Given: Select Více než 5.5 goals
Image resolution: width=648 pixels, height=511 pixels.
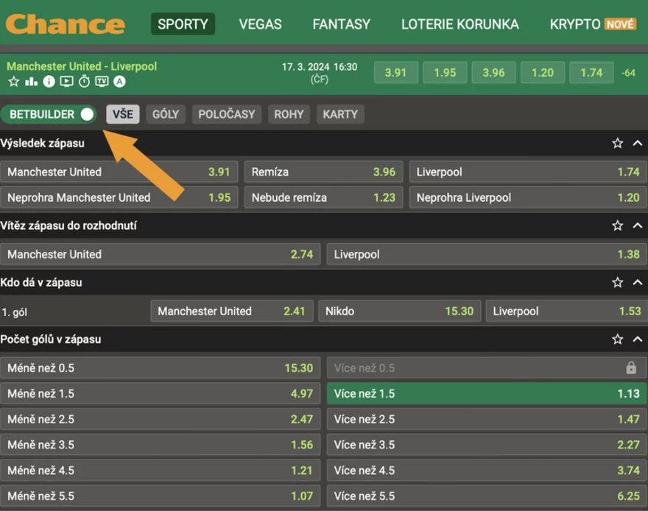Looking at the screenshot, I should pyautogui.click(x=487, y=496).
